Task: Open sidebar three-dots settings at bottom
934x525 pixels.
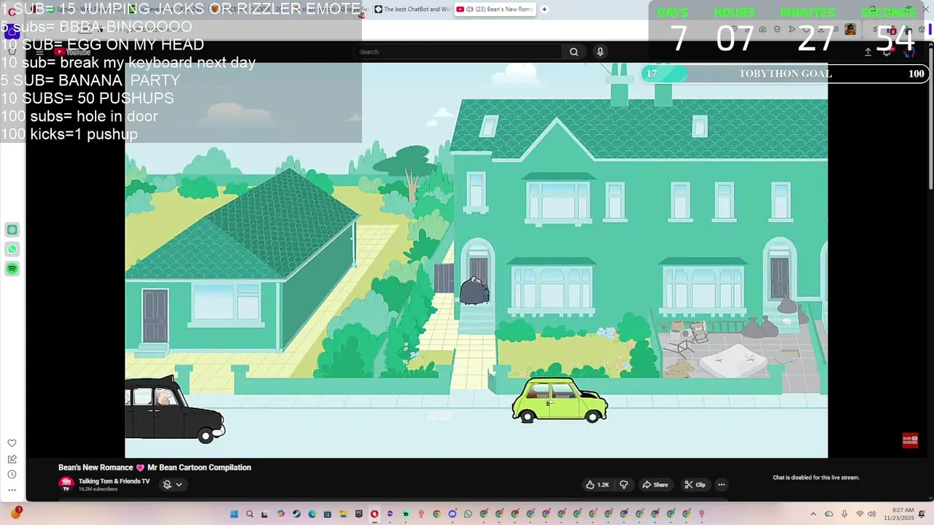Action: click(12, 490)
